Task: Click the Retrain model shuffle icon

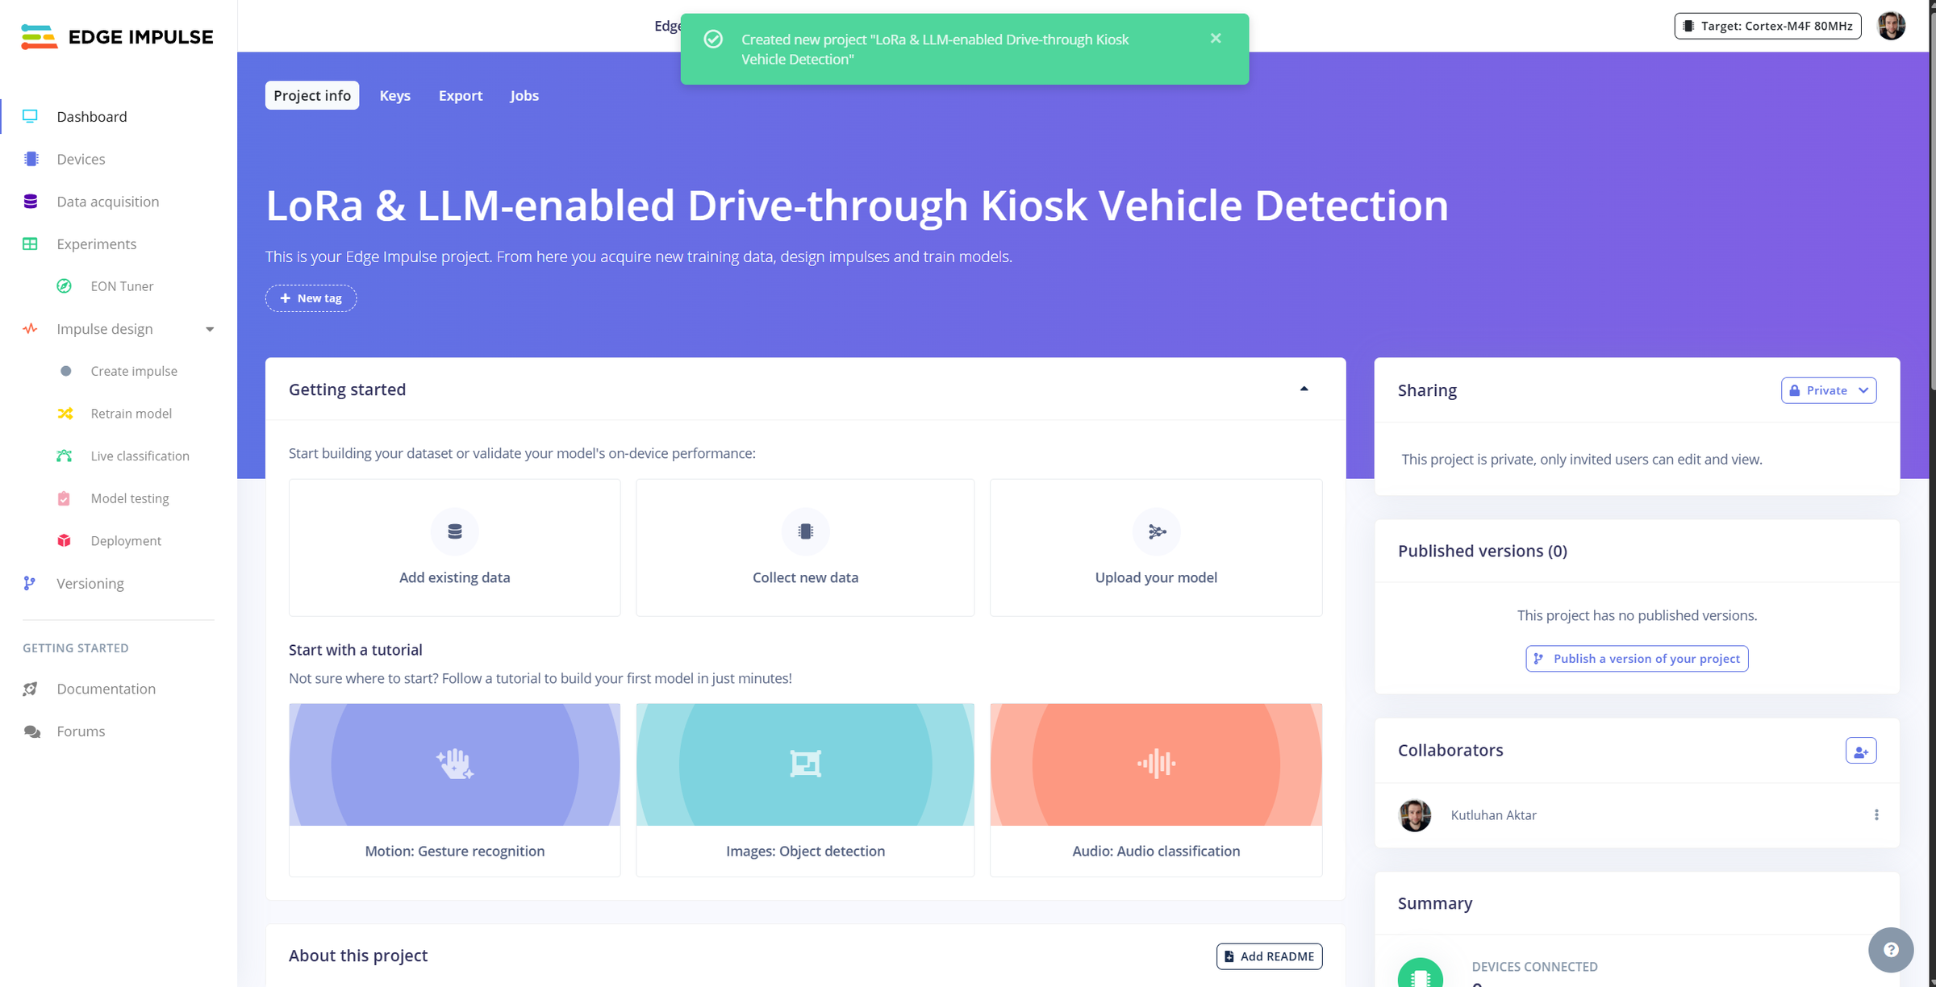Action: click(x=65, y=414)
